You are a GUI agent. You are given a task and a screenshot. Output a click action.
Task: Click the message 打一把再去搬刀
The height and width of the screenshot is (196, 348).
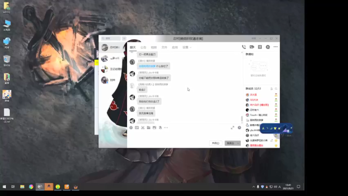click(x=147, y=54)
